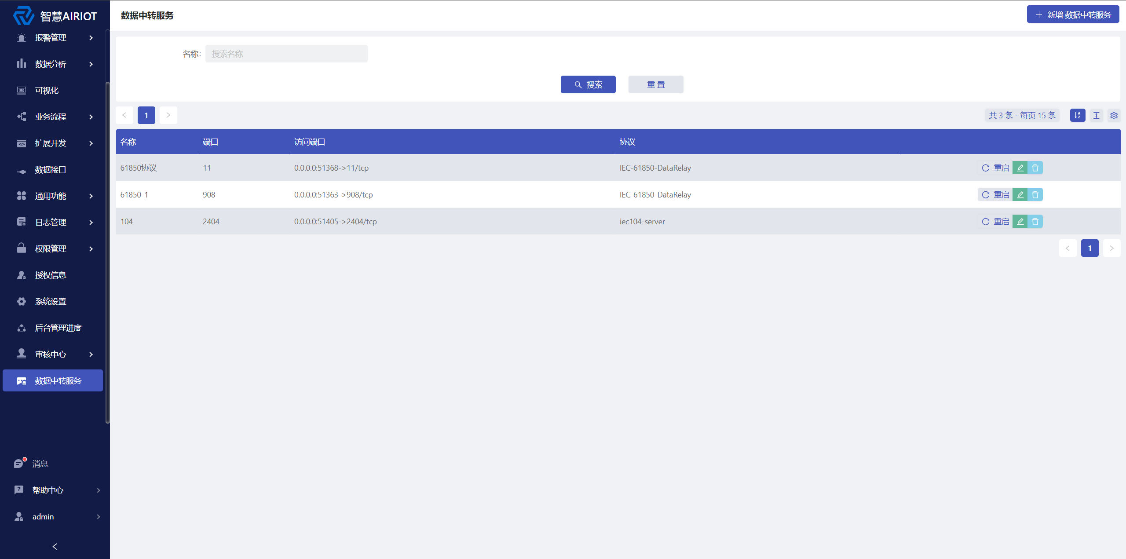The image size is (1126, 559).
Task: Restart the 61850协议 service via 重启
Action: (x=995, y=168)
